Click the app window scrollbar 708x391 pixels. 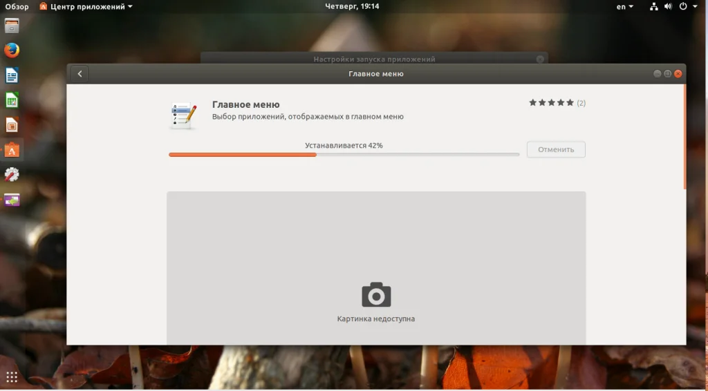pyautogui.click(x=684, y=137)
